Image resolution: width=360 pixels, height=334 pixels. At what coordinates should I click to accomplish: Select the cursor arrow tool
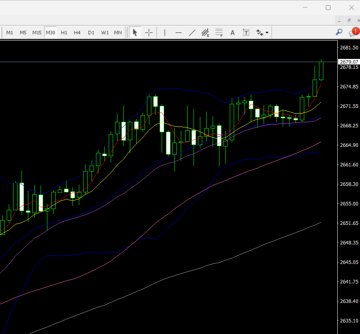pos(135,33)
